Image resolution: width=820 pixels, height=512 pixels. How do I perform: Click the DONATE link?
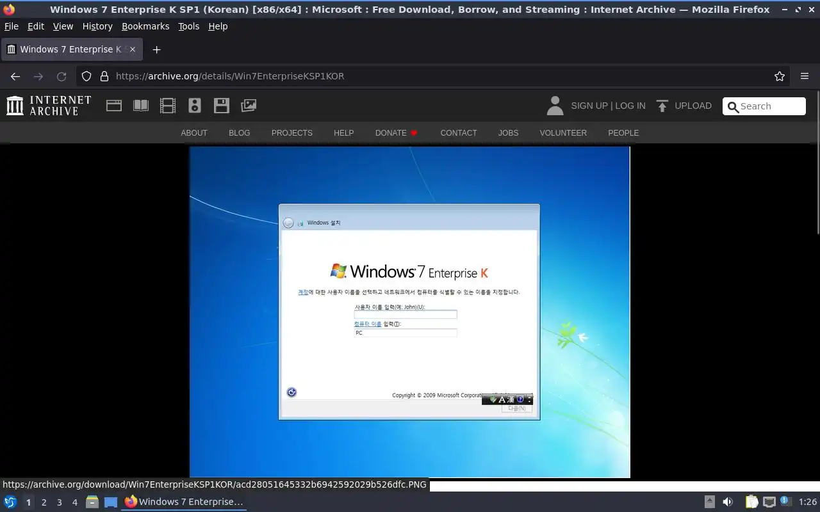pos(396,133)
